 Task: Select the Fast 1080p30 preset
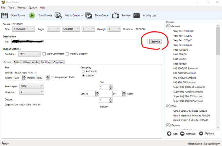click(x=180, y=50)
